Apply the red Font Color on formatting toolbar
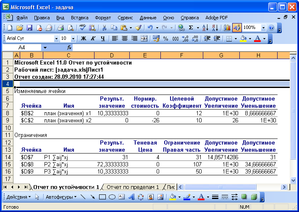Viewport: 299px width, 212px height. (x=257, y=39)
